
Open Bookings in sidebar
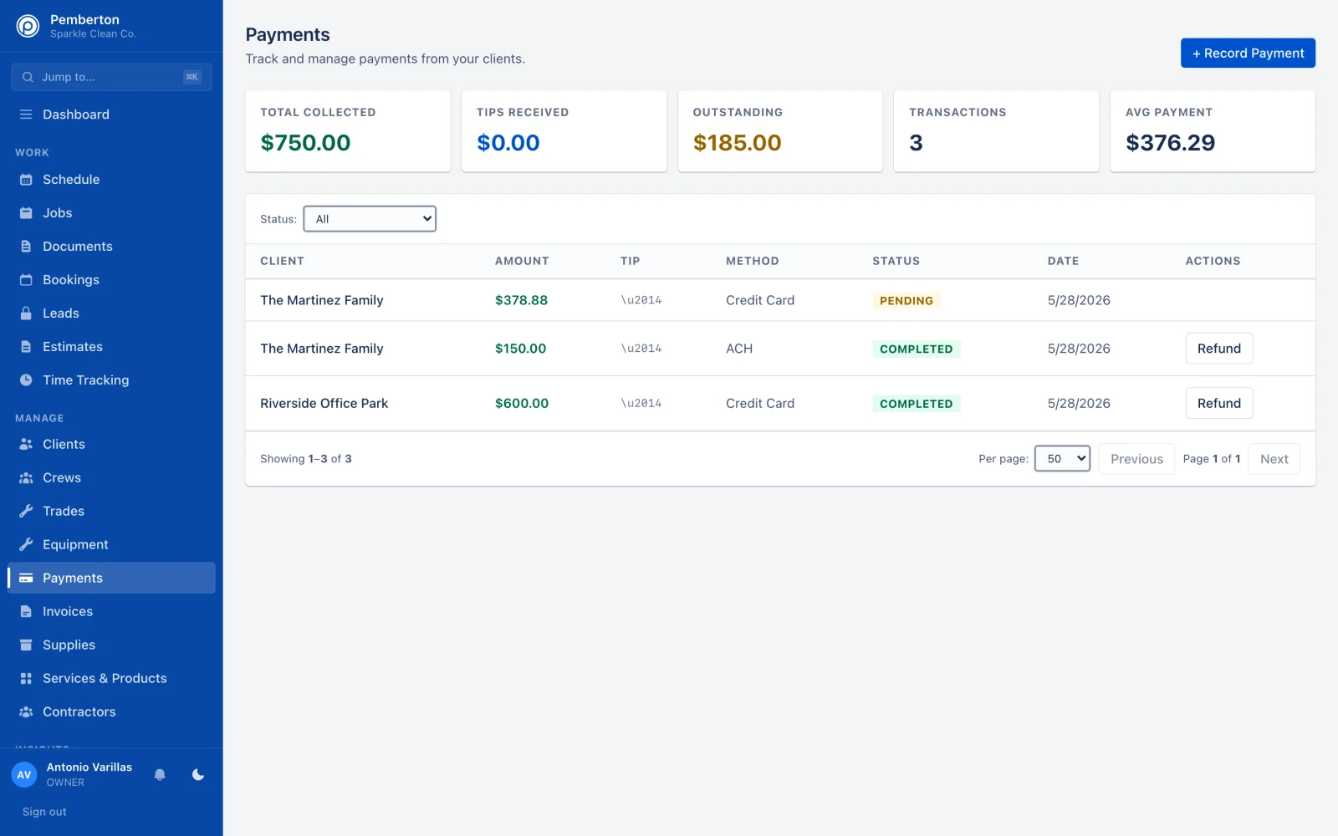(111, 280)
